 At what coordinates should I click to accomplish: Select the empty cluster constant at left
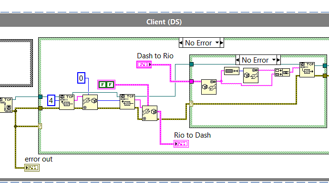click(x=16, y=63)
